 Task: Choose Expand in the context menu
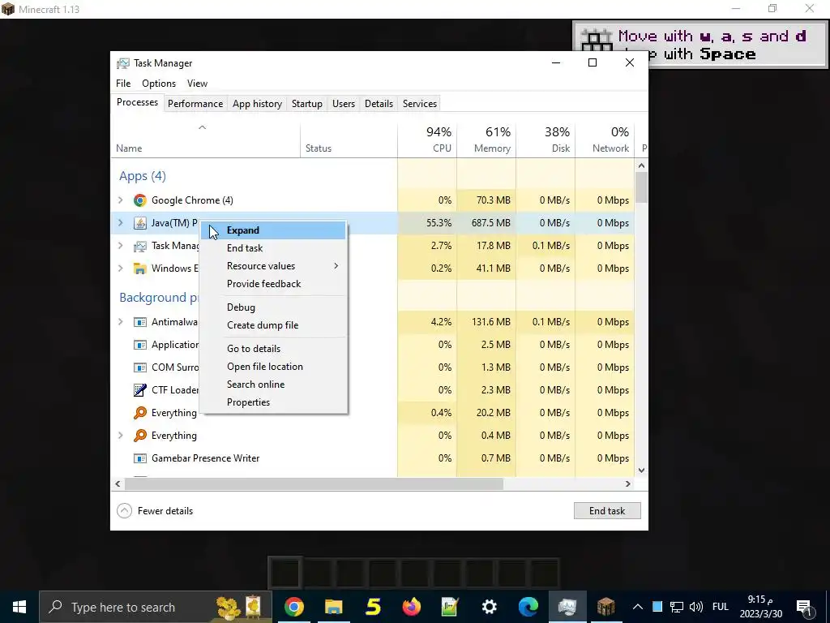point(273,230)
